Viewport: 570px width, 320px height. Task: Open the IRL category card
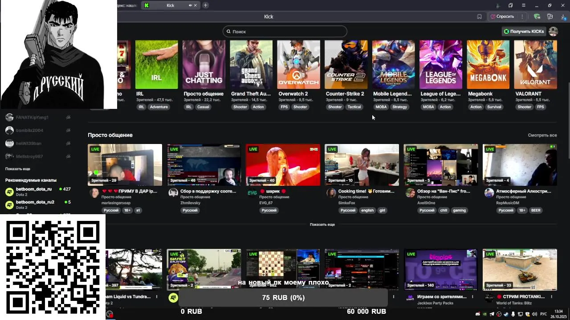pyautogui.click(x=156, y=64)
